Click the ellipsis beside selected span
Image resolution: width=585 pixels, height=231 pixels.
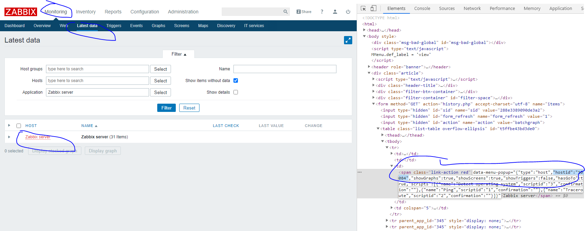point(359,172)
